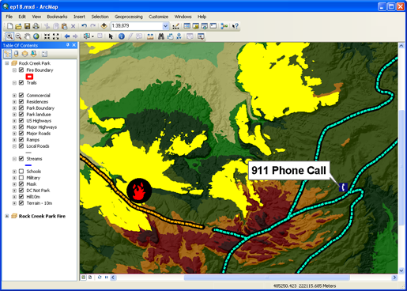Auto-hide pin the Table Of Contents
407x291 pixels.
point(68,45)
